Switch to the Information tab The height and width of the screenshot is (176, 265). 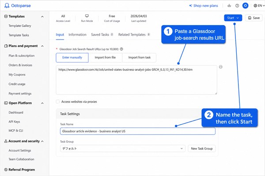click(77, 35)
